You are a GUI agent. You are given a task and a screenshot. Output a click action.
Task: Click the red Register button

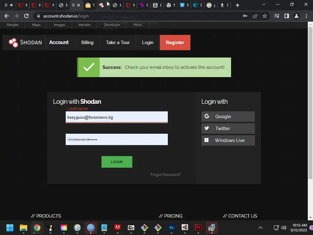point(175,42)
